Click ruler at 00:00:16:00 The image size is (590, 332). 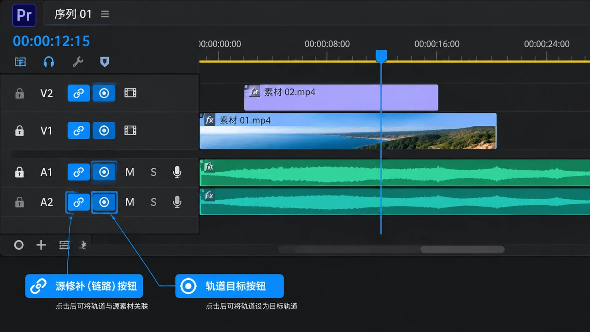[437, 44]
